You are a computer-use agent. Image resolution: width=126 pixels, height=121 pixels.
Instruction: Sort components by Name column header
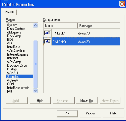click(60, 26)
